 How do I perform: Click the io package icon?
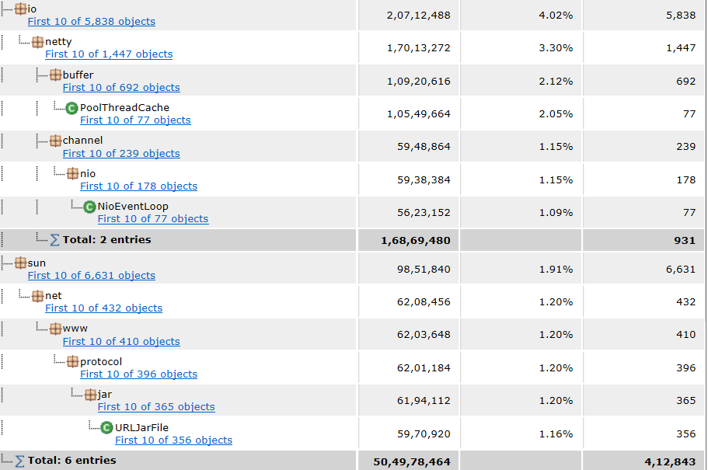pyautogui.click(x=21, y=9)
